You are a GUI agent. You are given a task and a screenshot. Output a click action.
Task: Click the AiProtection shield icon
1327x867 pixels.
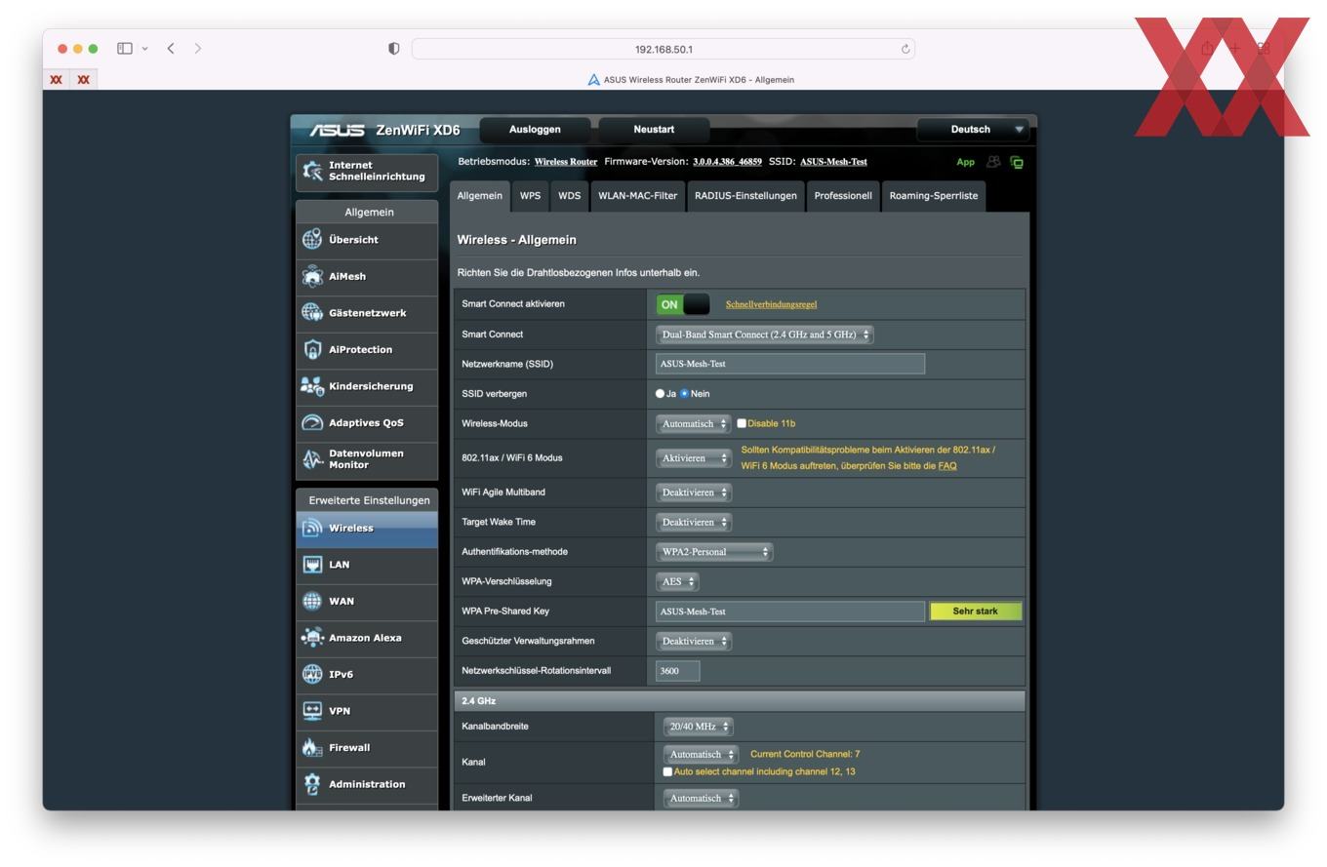(312, 349)
